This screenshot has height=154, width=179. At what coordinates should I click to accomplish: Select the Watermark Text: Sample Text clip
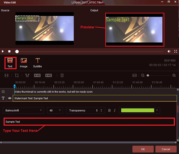[95, 98]
